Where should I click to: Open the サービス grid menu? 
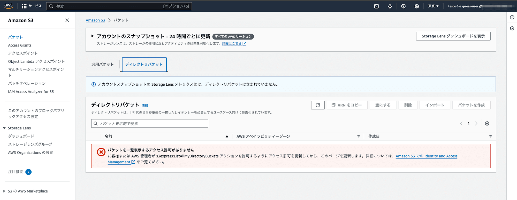coord(32,6)
